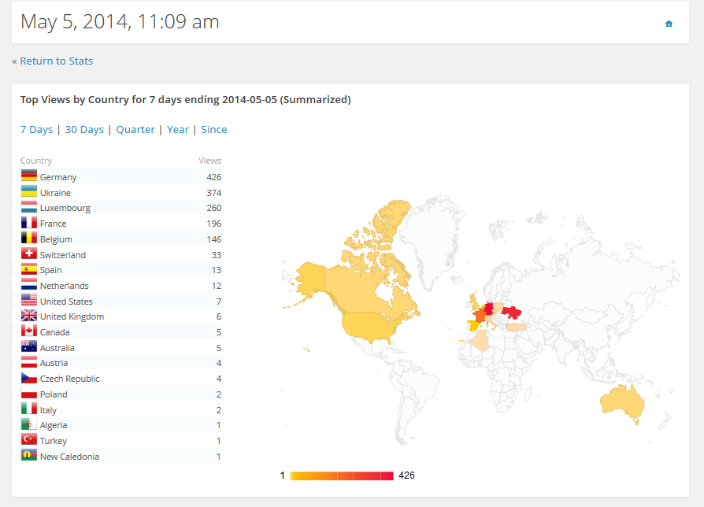Click the Germany flag icon
The height and width of the screenshot is (507, 704).
click(x=29, y=176)
